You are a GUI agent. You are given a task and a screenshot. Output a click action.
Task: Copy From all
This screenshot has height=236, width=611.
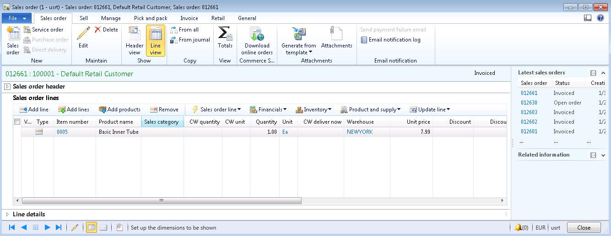[184, 30]
